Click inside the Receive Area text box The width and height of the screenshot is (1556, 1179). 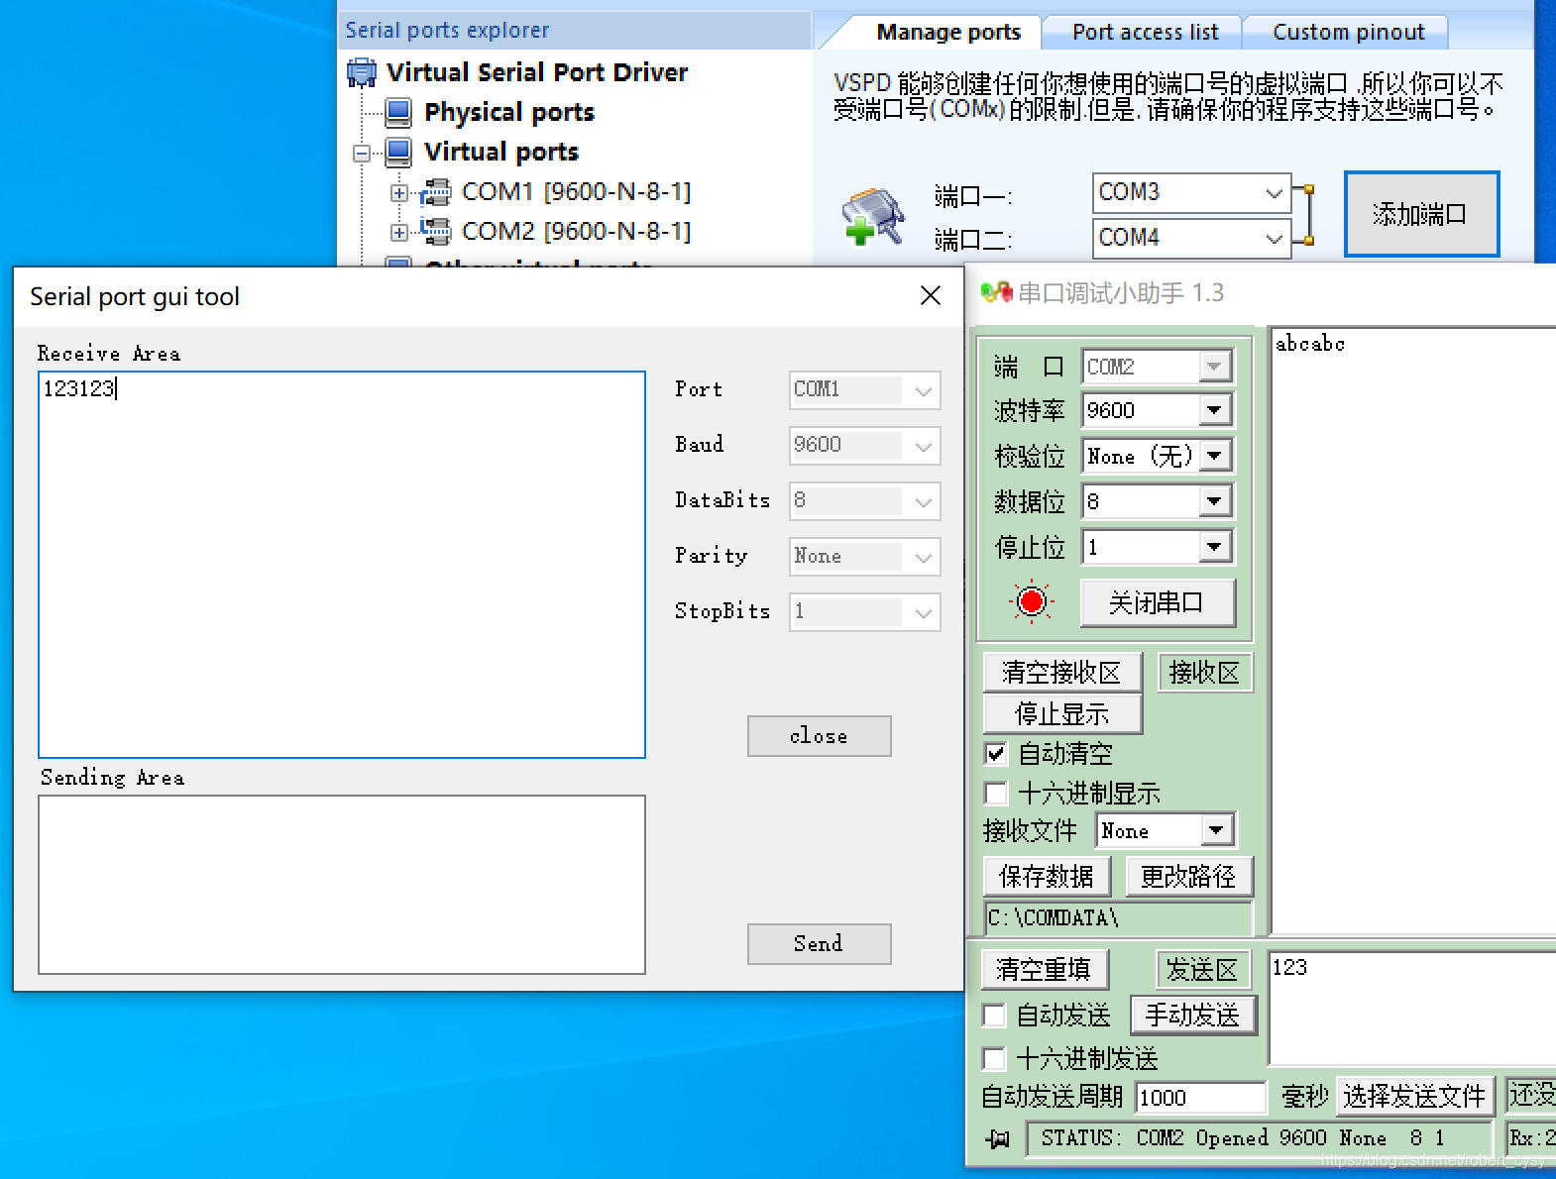tap(342, 565)
